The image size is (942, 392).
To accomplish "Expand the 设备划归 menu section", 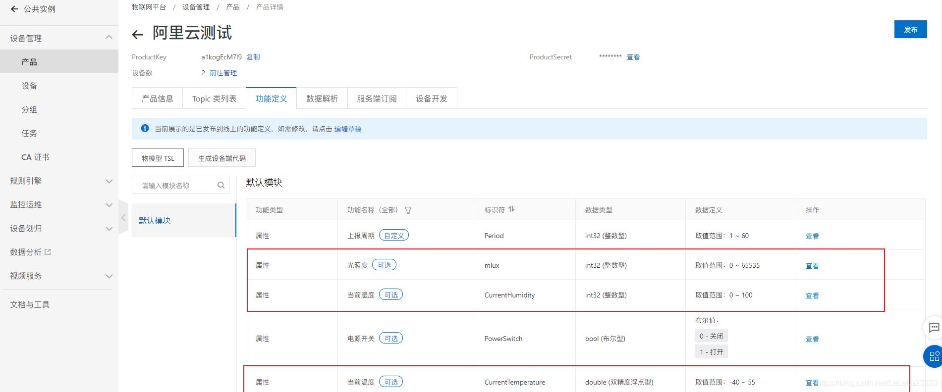I will [109, 229].
